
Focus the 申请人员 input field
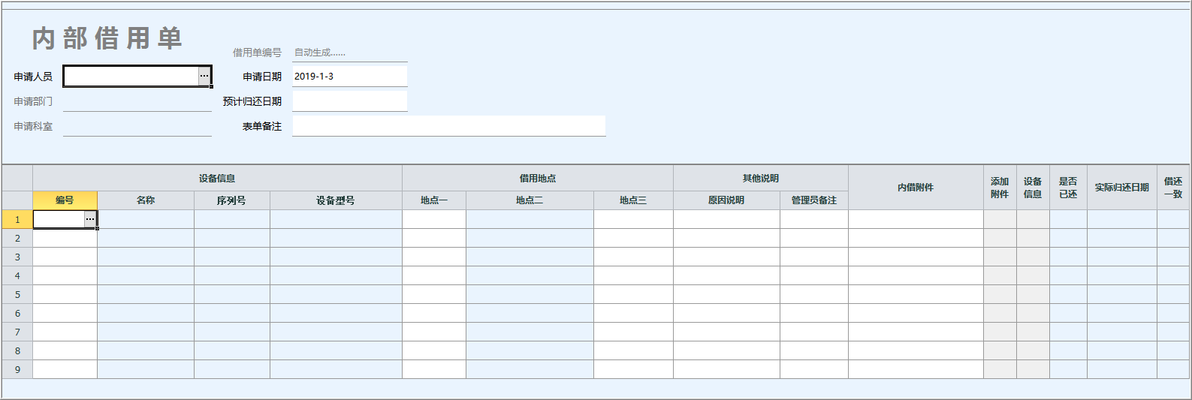(131, 76)
